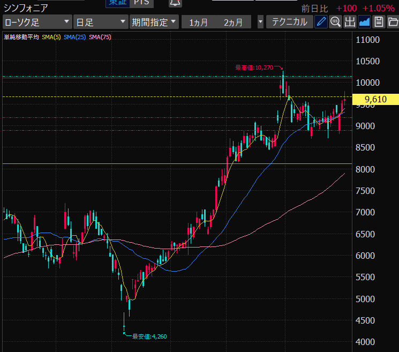Click the 10000 price axis label

tap(368, 83)
